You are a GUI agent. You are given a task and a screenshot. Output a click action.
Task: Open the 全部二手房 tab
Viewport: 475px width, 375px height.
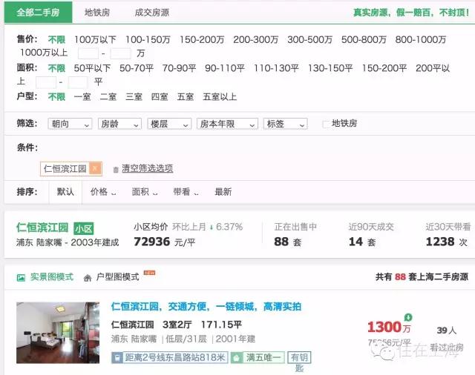(x=38, y=13)
